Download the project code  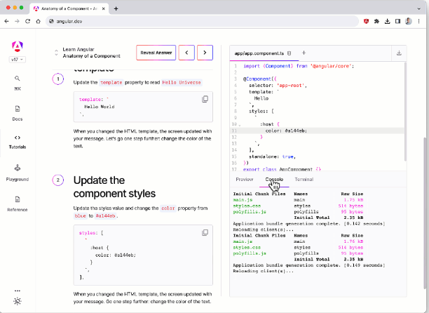tap(399, 53)
